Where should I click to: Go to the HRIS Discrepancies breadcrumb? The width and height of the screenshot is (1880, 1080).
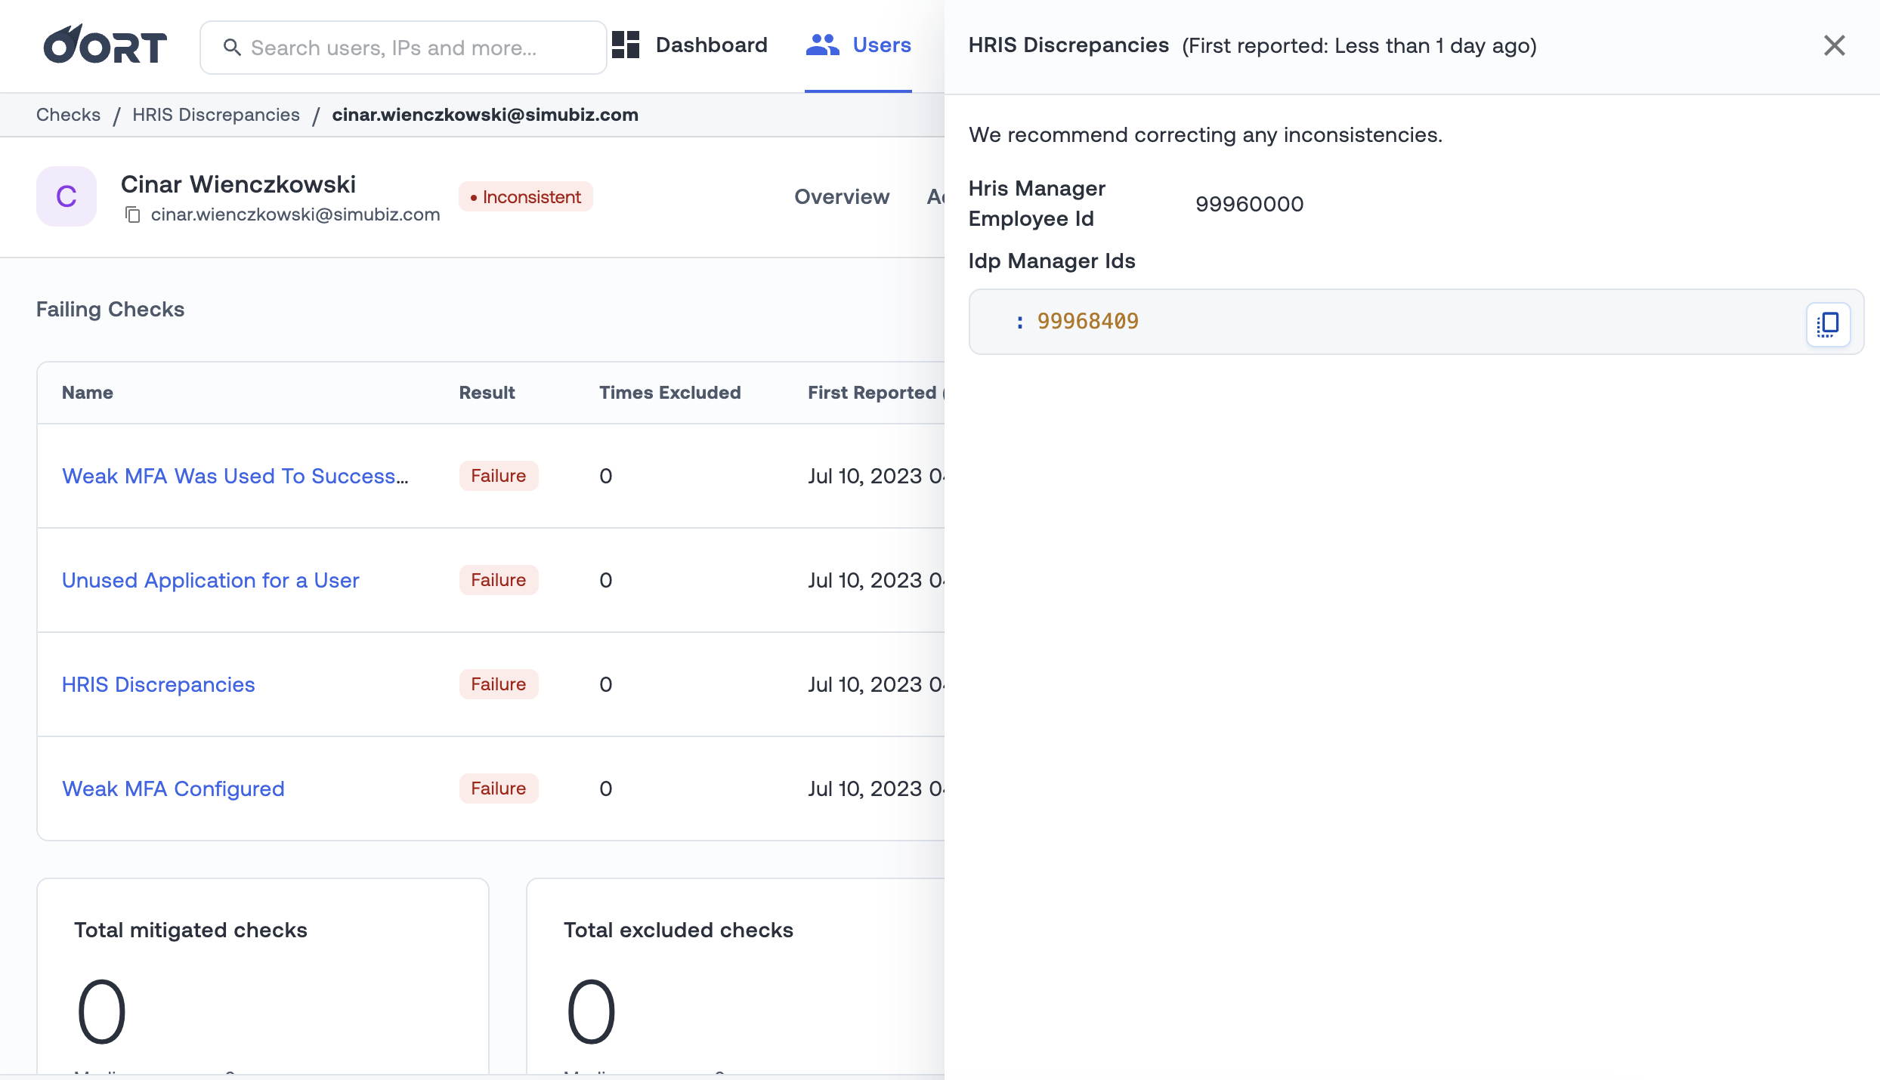pos(215,115)
